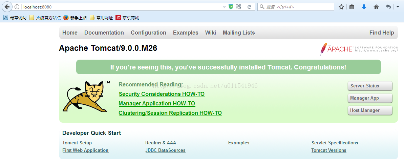The image size is (404, 164).
Task: Expand the address bar history dropdown arrow
Action: (224, 7)
